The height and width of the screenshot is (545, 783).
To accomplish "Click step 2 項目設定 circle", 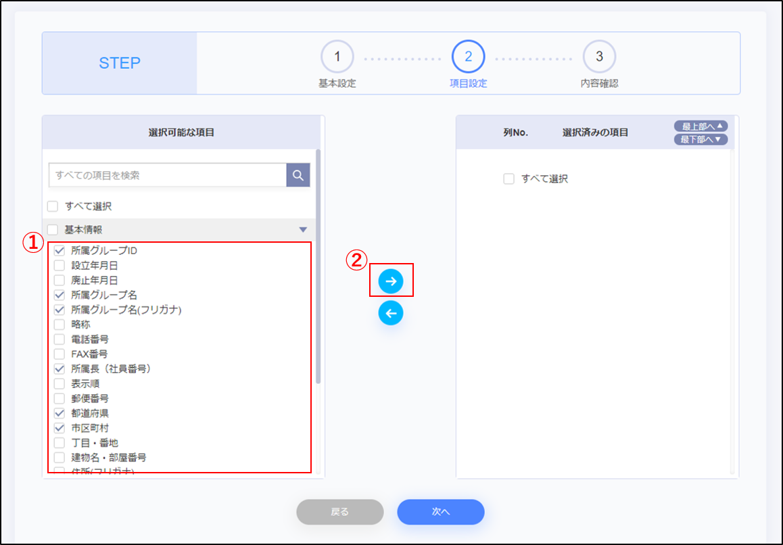I will [468, 57].
